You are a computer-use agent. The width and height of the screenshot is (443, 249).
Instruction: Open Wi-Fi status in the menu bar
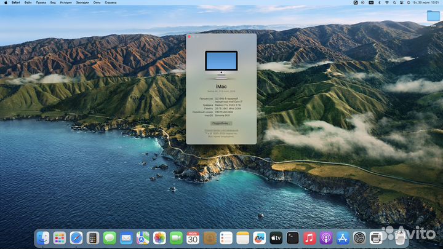point(387,2)
